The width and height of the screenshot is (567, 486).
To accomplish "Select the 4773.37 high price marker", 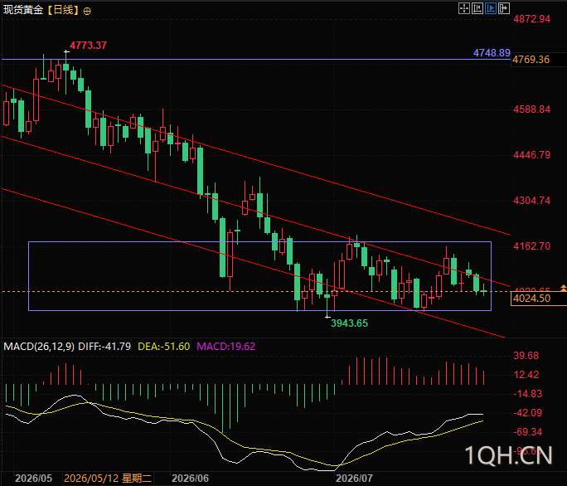I will 88,46.
